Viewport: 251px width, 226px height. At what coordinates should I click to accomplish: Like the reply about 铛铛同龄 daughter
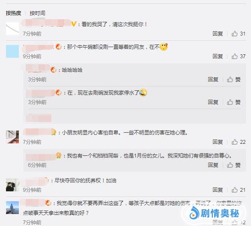pyautogui.click(x=234, y=165)
